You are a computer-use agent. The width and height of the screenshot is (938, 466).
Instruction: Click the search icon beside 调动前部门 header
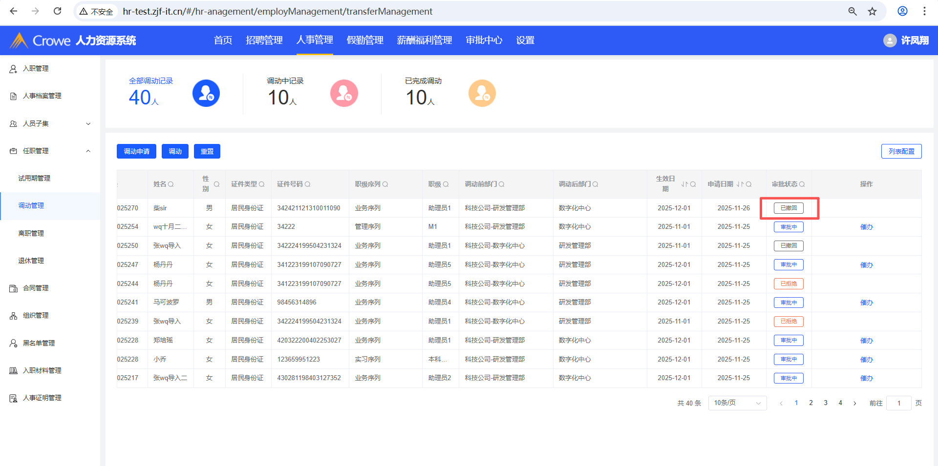pos(502,184)
